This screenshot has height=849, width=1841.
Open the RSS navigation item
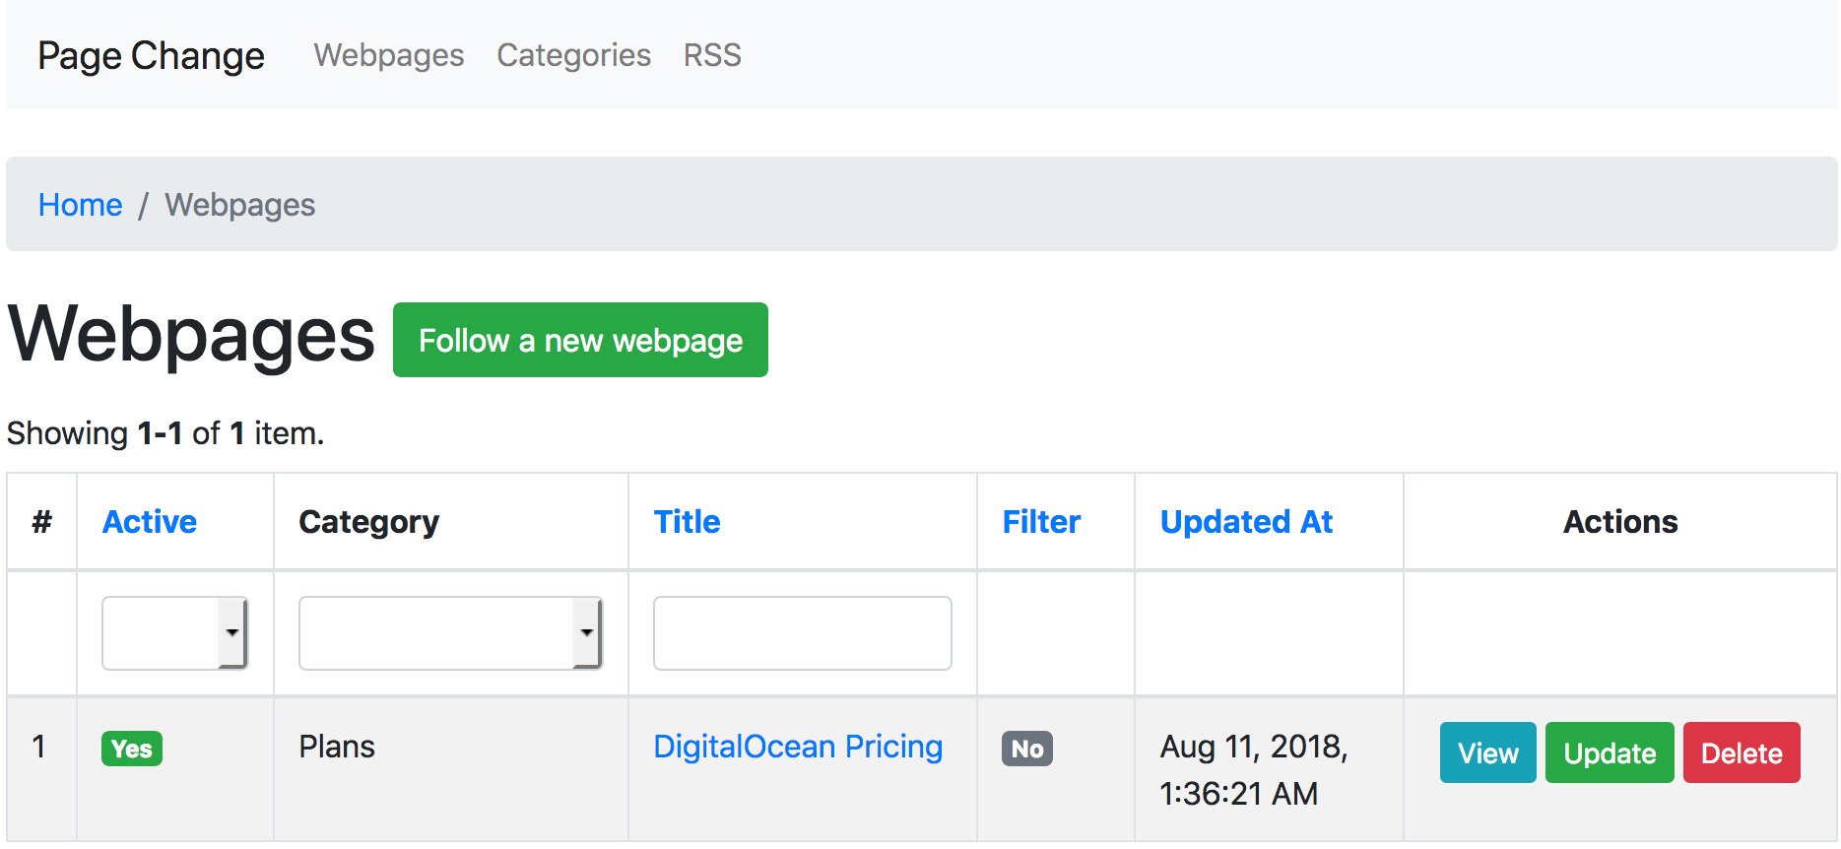712,55
